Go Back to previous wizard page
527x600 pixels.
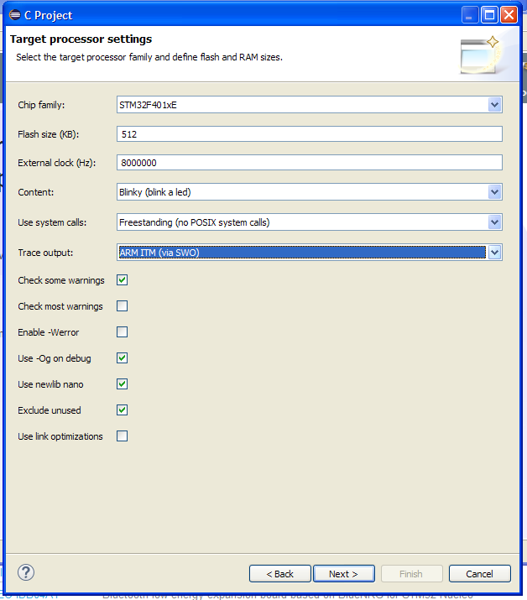coord(280,574)
